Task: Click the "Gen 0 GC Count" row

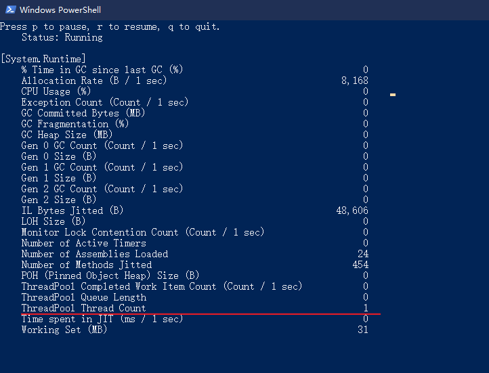Action: (102, 146)
